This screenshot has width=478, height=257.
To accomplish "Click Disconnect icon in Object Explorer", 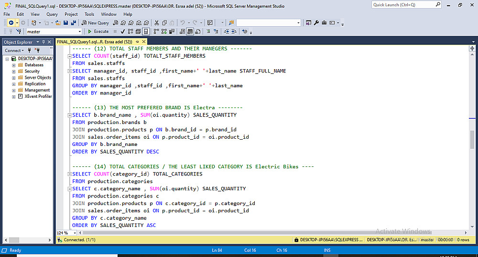I will [x=37, y=50].
